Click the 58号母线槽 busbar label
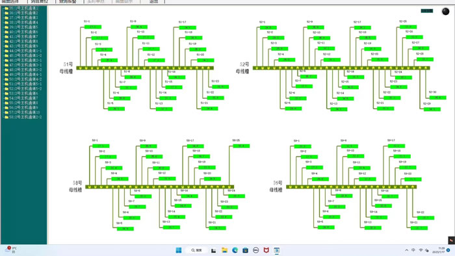Image resolution: width=455 pixels, height=256 pixels. [x=76, y=186]
